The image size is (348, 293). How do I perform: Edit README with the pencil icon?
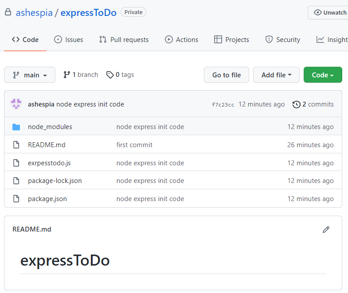[326, 230]
